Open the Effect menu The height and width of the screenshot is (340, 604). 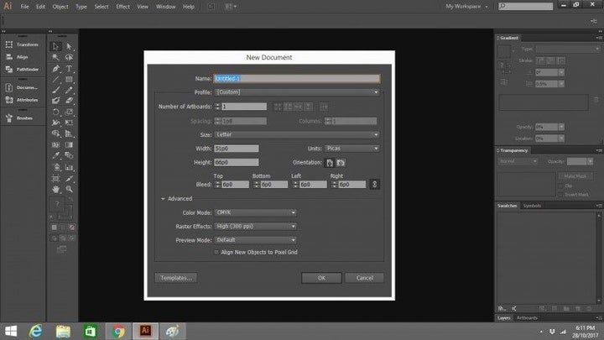pos(123,7)
